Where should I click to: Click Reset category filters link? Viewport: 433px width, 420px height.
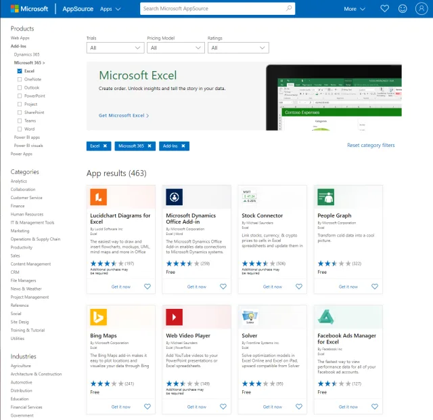coord(371,146)
